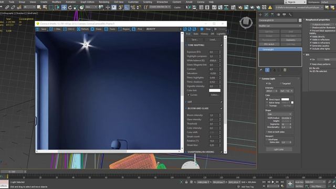Viewport: 336px width, 189px height.
Task: Open the Customize menu
Action: [133, 2]
